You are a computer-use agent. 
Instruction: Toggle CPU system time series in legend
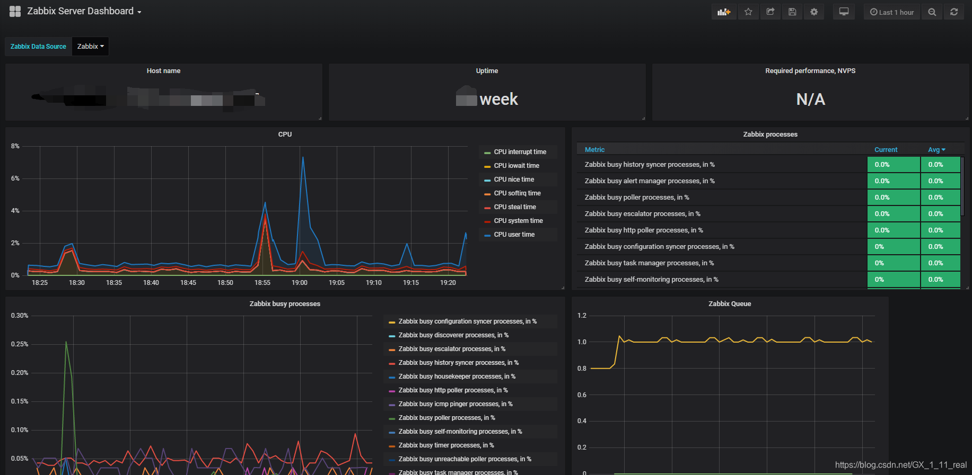[x=518, y=221]
